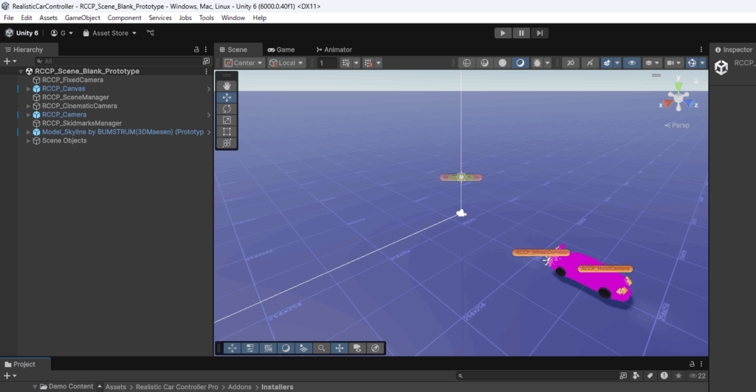Switch to the Game tab
756x392 pixels.
(x=281, y=49)
